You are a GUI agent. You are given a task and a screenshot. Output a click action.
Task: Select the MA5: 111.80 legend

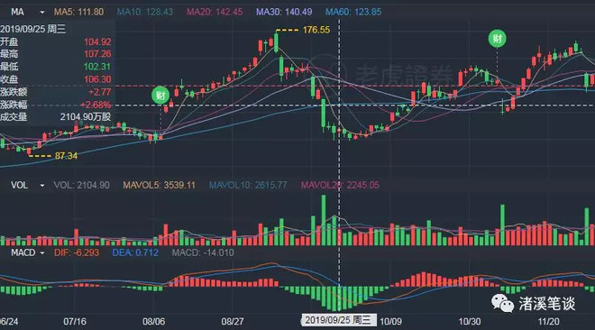[x=78, y=12]
